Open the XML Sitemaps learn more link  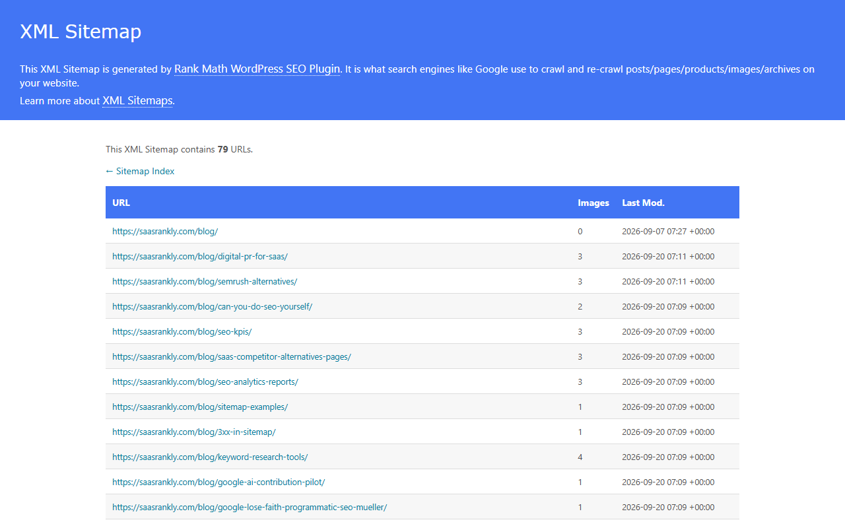137,100
